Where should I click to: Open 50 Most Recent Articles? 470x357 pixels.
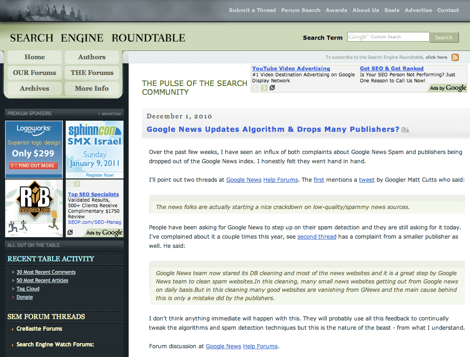click(42, 280)
